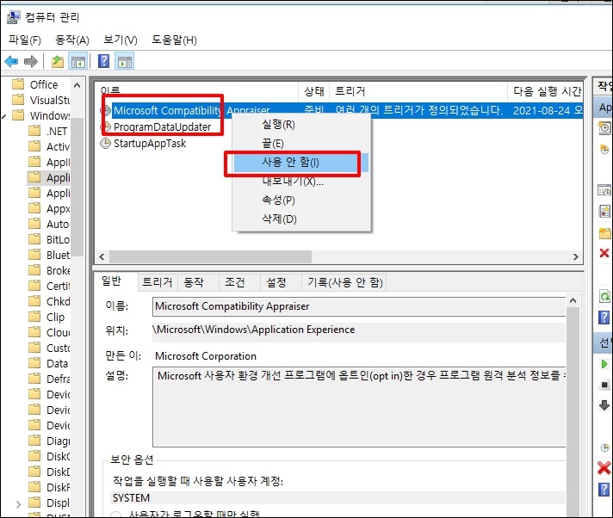613x518 pixels.
Task: Click the down-arrow Disable icon in action pane
Action: click(x=604, y=405)
